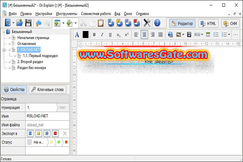Insert a video with the film icon

click(189, 34)
